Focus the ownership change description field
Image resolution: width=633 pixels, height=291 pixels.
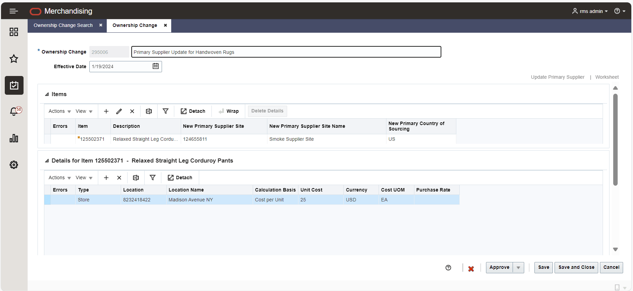point(286,52)
